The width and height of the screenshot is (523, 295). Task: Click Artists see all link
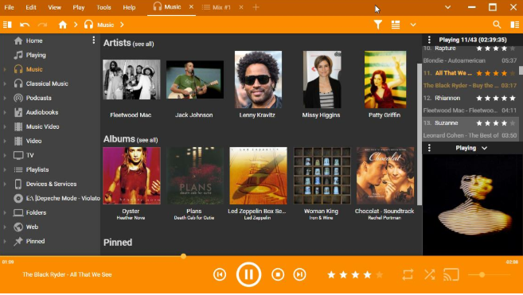coord(143,44)
